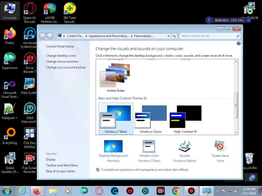Click the theme list scroll up arrow
The height and width of the screenshot is (196, 262).
click(x=236, y=62)
